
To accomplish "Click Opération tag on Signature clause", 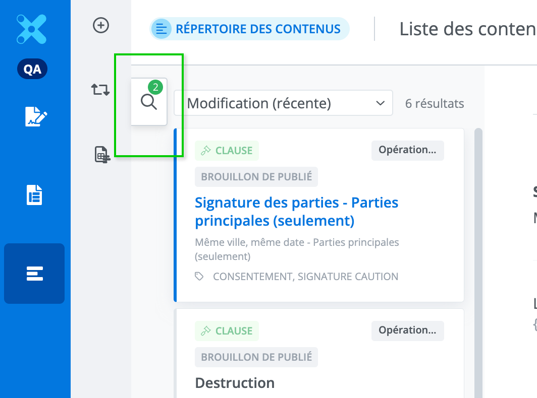I will pyautogui.click(x=407, y=150).
